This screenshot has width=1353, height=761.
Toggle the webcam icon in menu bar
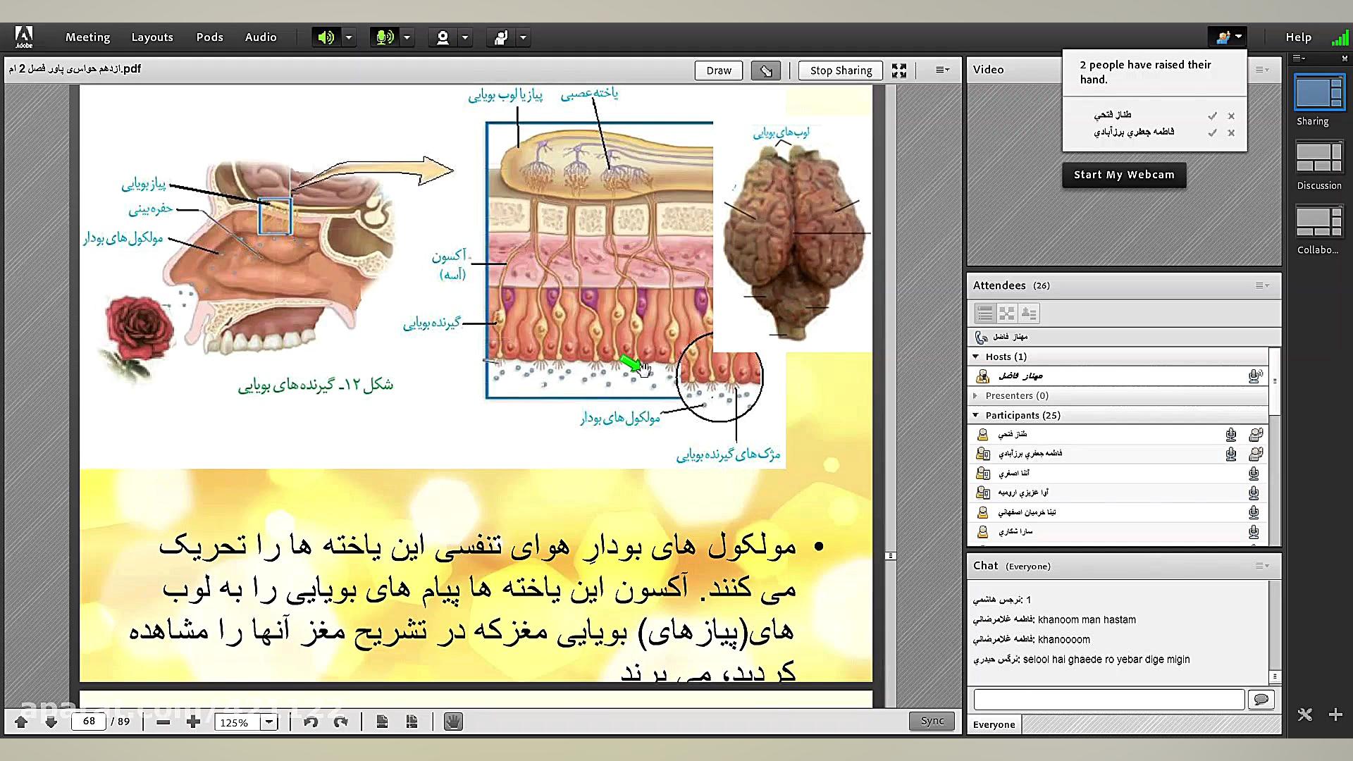tap(443, 37)
